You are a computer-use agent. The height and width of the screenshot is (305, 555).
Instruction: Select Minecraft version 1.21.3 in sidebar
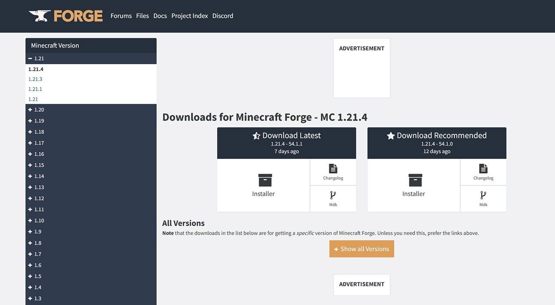coord(36,79)
